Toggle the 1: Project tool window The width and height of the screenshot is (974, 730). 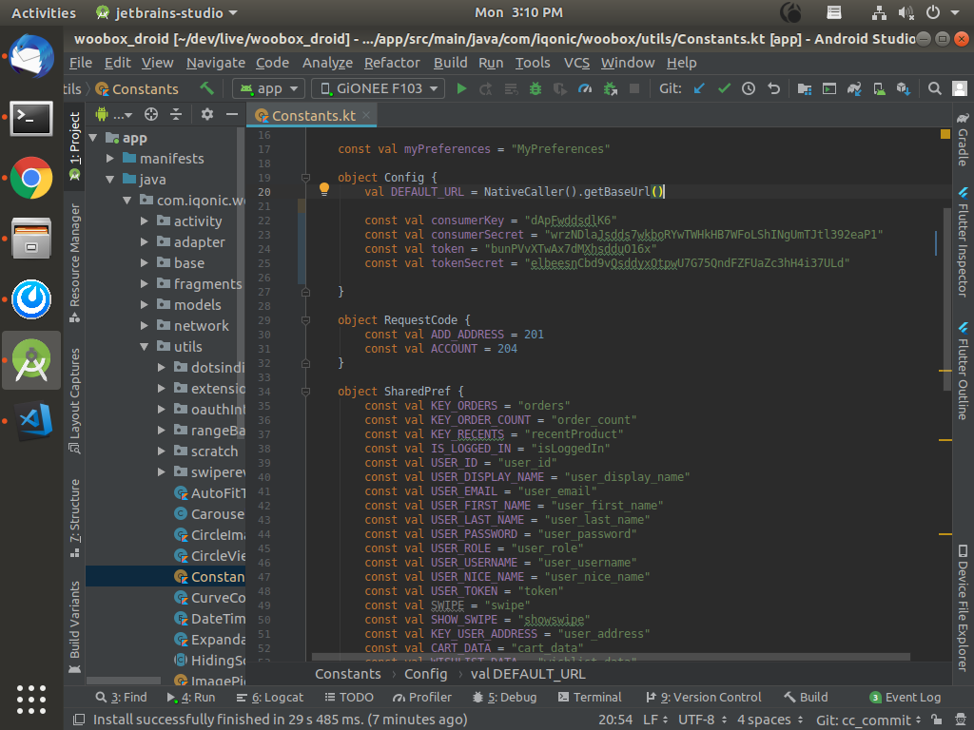coord(74,145)
